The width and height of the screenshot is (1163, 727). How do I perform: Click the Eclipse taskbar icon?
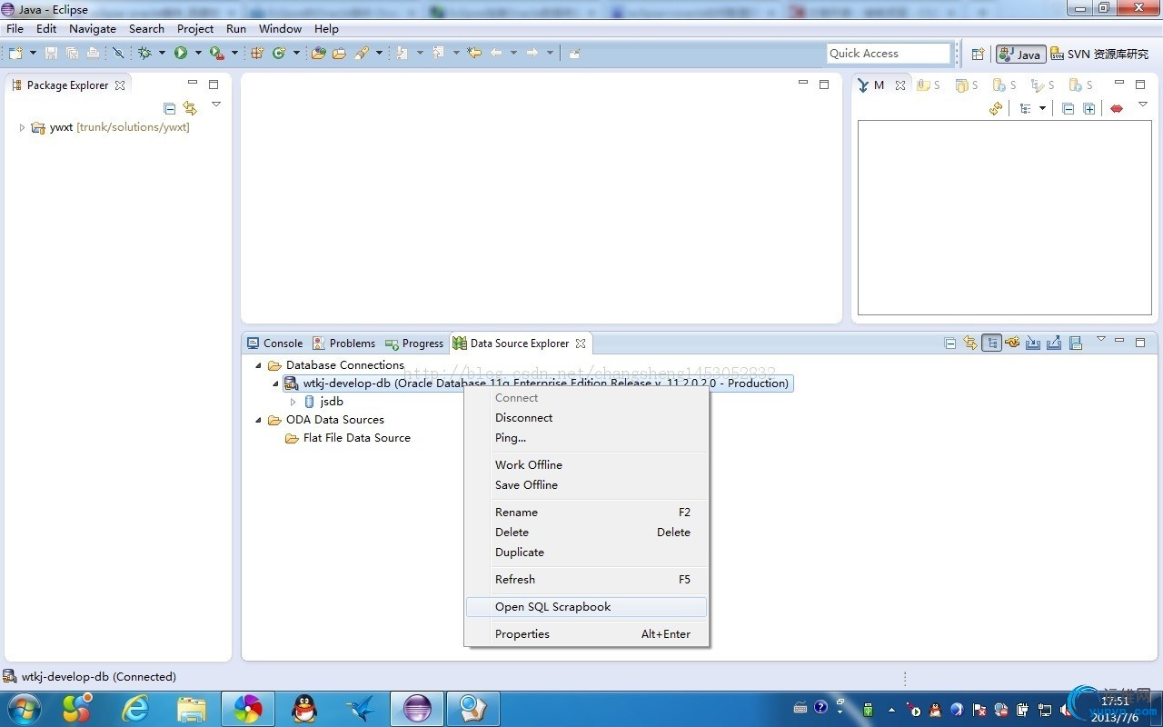(x=417, y=709)
